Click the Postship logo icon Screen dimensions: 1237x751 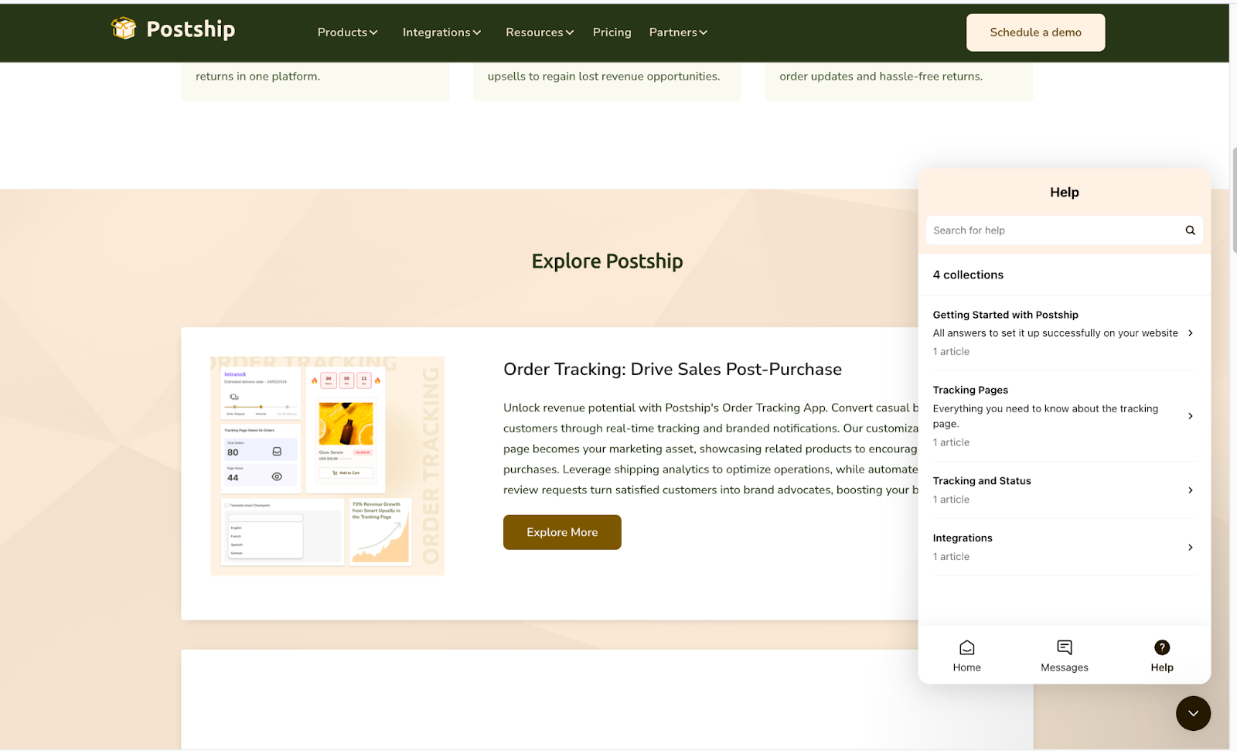point(123,29)
